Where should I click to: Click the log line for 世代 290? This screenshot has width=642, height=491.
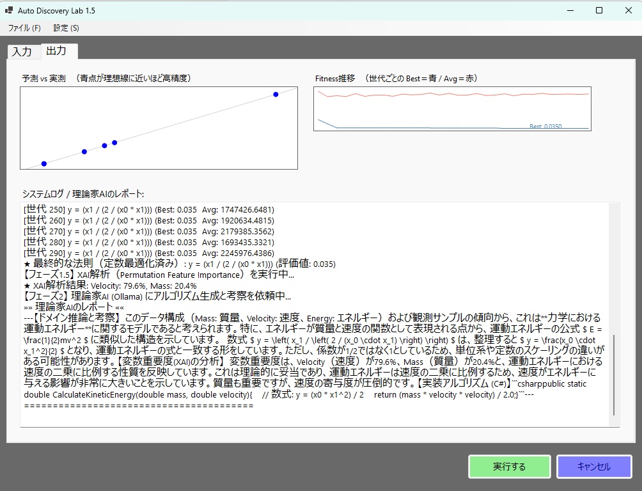tap(148, 253)
